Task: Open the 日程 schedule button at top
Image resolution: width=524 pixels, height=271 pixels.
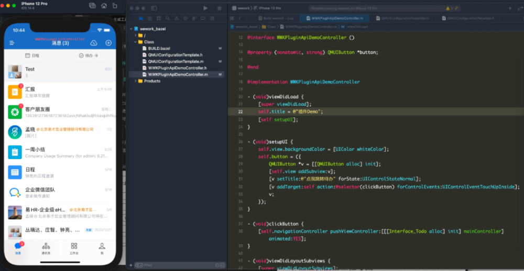Action: click(x=32, y=55)
